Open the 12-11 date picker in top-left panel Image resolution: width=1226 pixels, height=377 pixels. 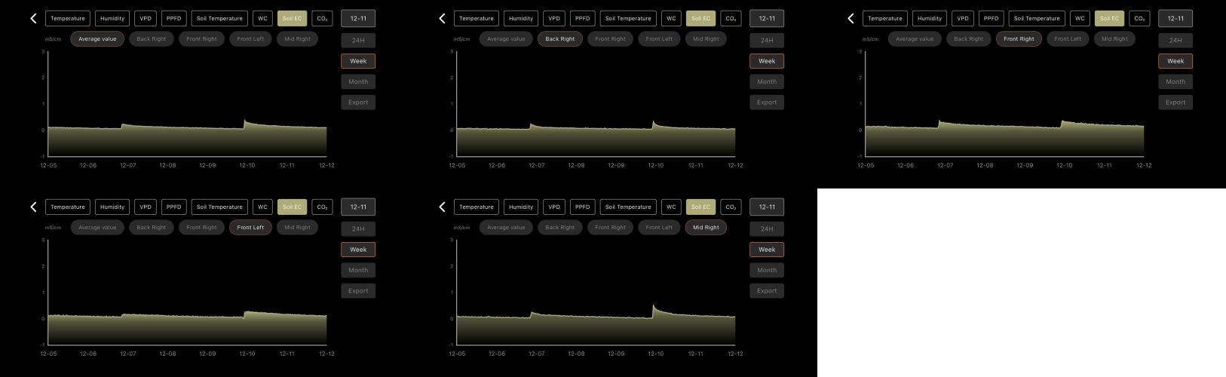click(x=358, y=19)
